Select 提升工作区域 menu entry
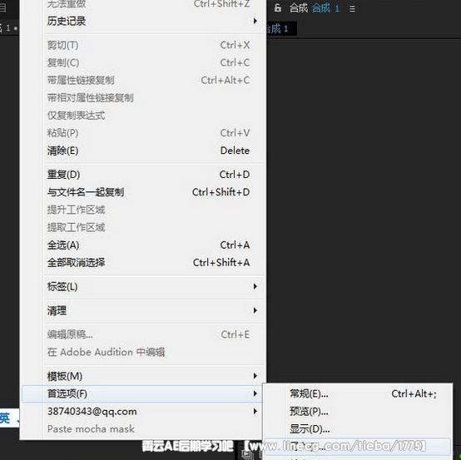Image resolution: width=461 pixels, height=460 pixels. click(143, 210)
